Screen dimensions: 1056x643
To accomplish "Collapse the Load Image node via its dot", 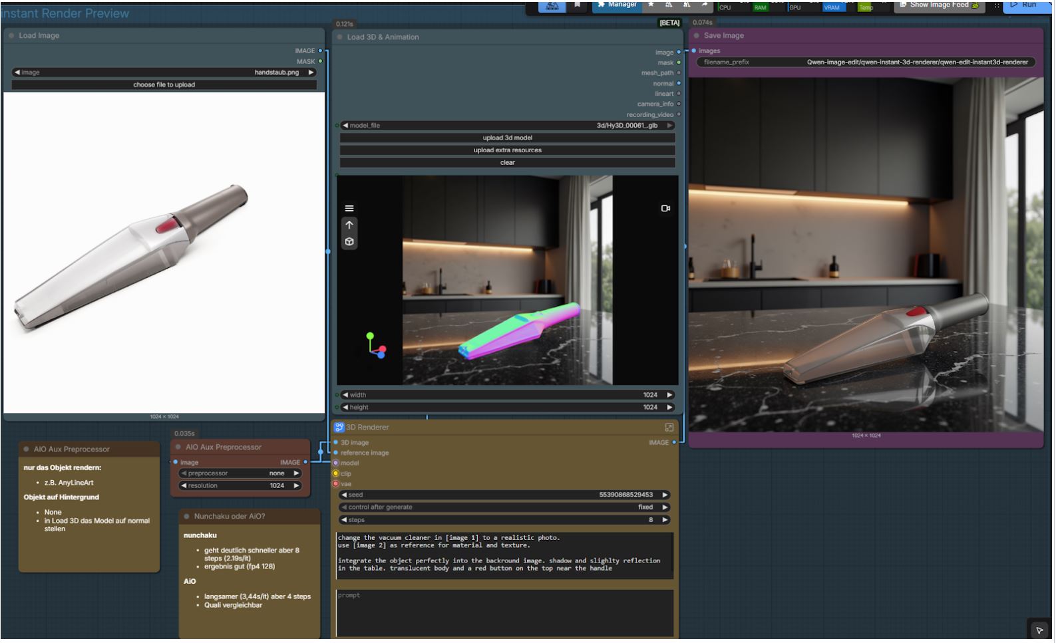I will click(11, 36).
